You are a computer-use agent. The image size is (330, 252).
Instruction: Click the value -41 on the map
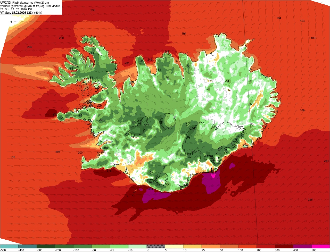tap(208, 90)
